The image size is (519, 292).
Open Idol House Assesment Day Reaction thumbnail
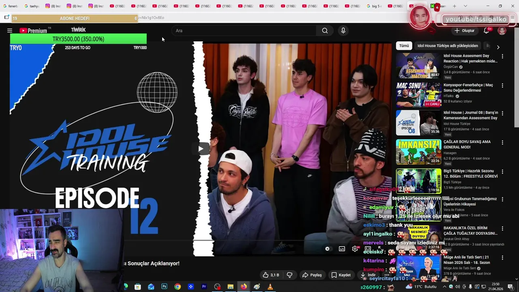(x=418, y=66)
